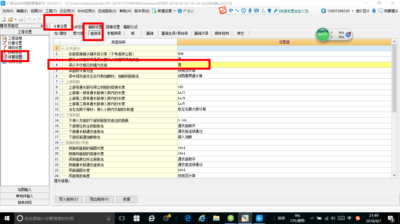Pin the 模块导航栏 panel
Image resolution: width=400 pixels, height=224 pixels.
42,26
